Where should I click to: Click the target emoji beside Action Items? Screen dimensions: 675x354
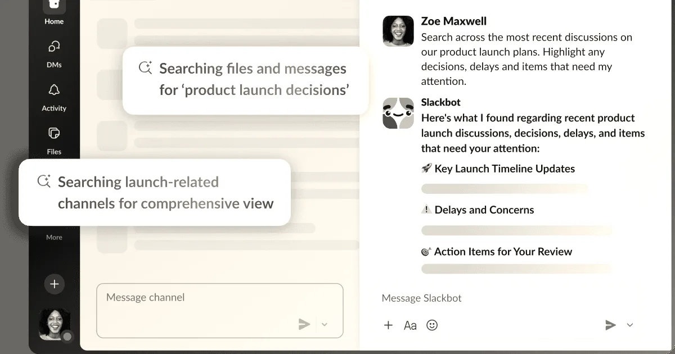pos(426,252)
